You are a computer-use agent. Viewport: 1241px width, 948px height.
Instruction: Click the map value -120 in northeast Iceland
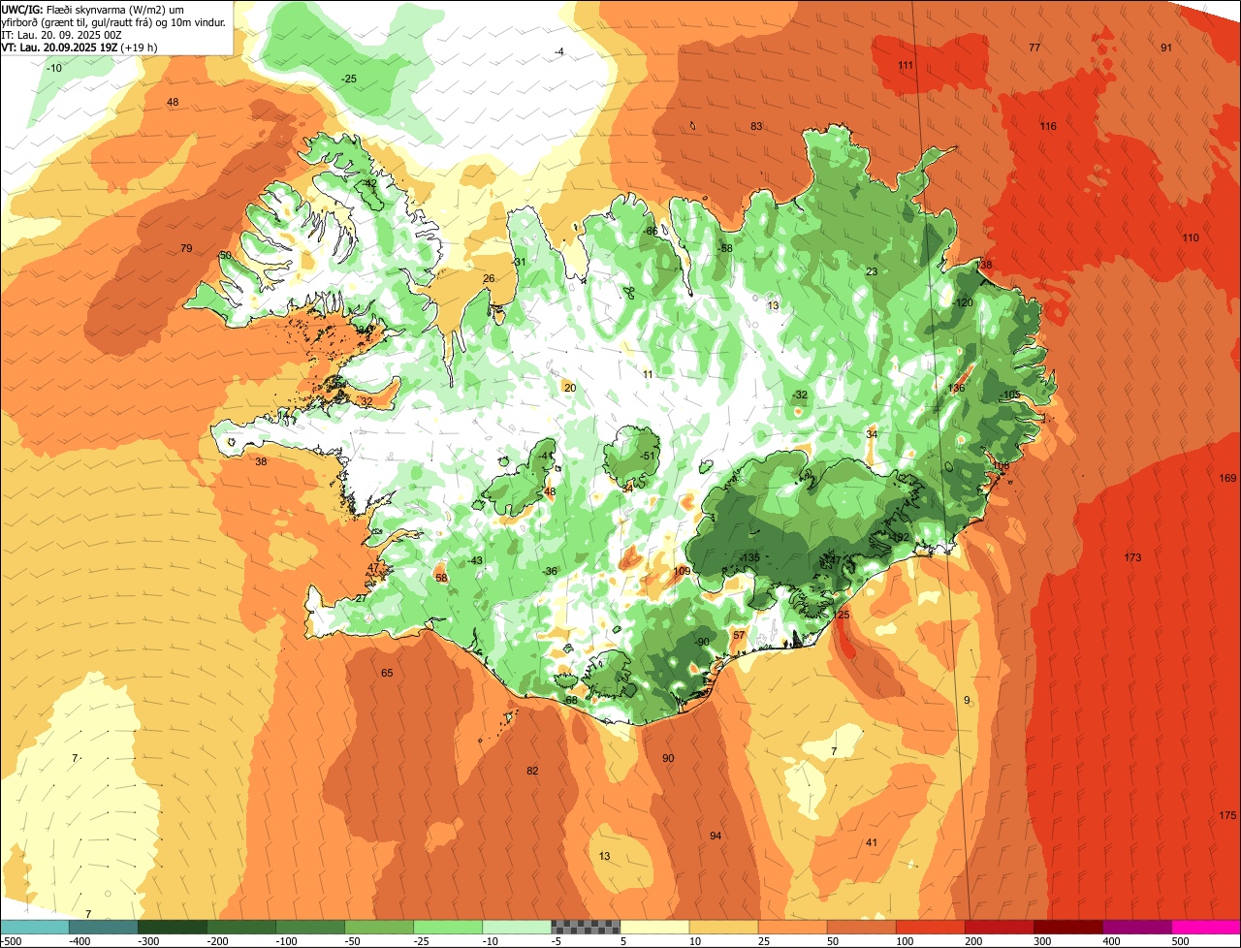tap(961, 303)
